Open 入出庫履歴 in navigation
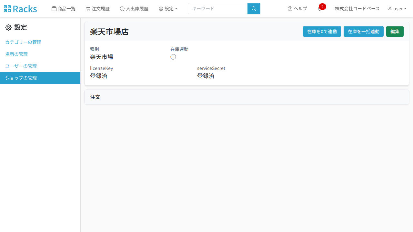 coord(134,9)
